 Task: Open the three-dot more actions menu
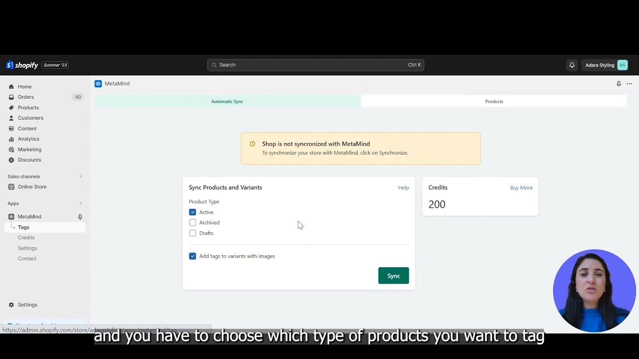click(x=630, y=84)
